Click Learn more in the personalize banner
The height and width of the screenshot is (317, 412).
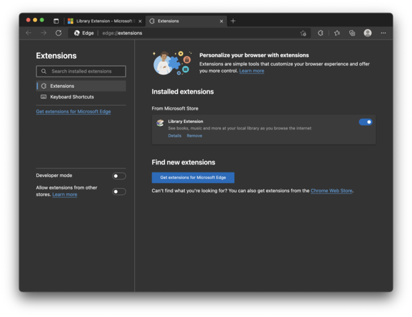(251, 71)
